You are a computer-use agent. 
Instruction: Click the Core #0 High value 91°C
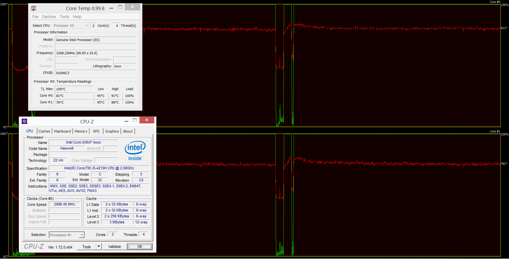pos(115,96)
